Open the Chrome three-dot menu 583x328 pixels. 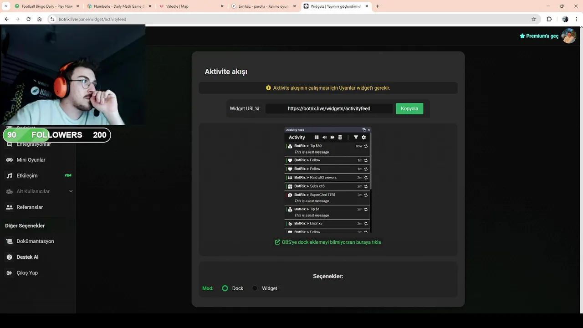[x=577, y=19]
